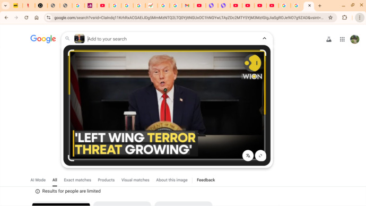Open the Visual matches tab
This screenshot has width=366, height=206.
click(135, 180)
